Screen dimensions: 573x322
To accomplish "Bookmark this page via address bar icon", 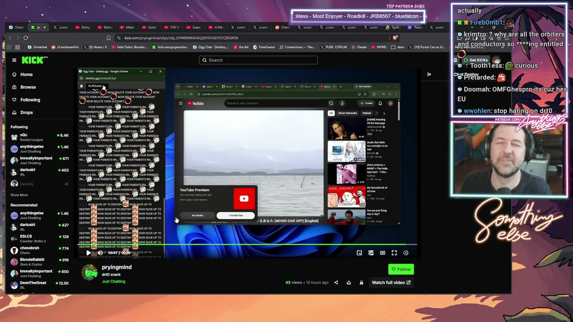I will 109,38.
